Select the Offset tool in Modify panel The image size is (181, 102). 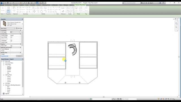click(38, 8)
